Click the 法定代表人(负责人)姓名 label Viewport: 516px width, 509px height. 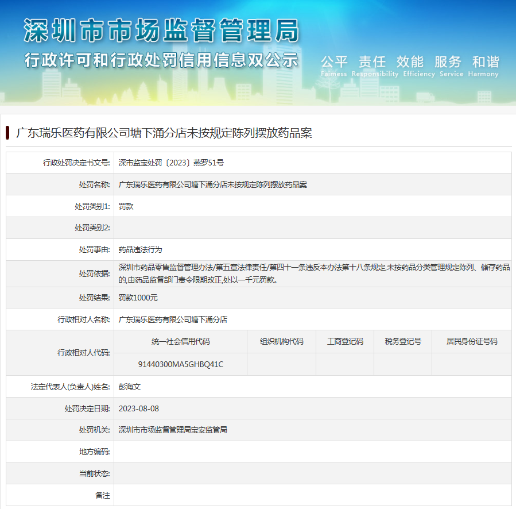pyautogui.click(x=71, y=387)
